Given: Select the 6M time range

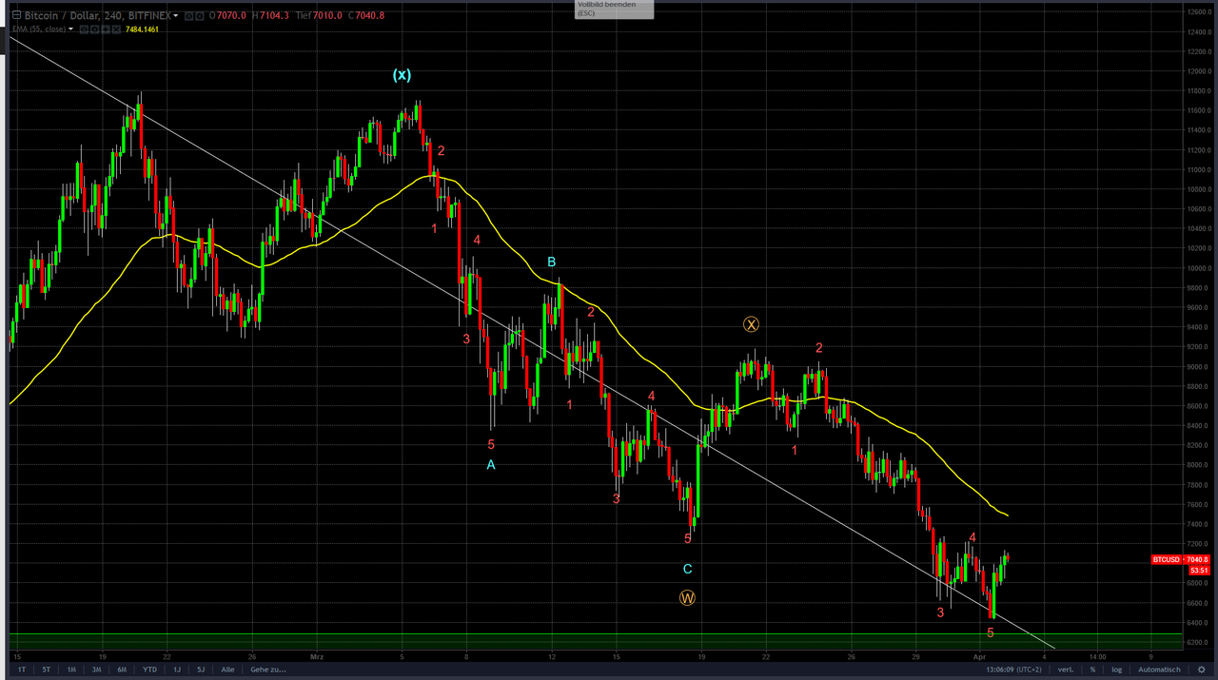Looking at the screenshot, I should (122, 670).
